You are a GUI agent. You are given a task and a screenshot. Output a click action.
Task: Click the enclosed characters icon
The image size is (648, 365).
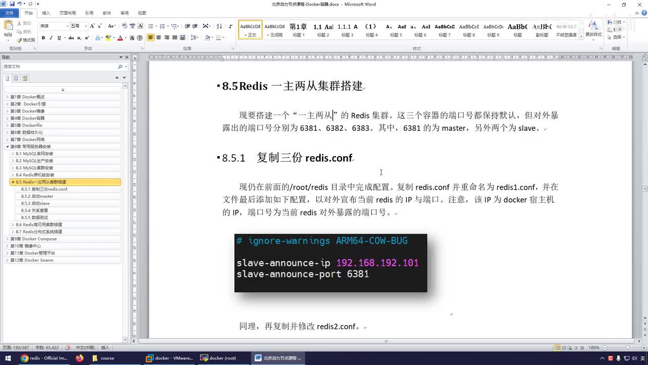click(140, 38)
